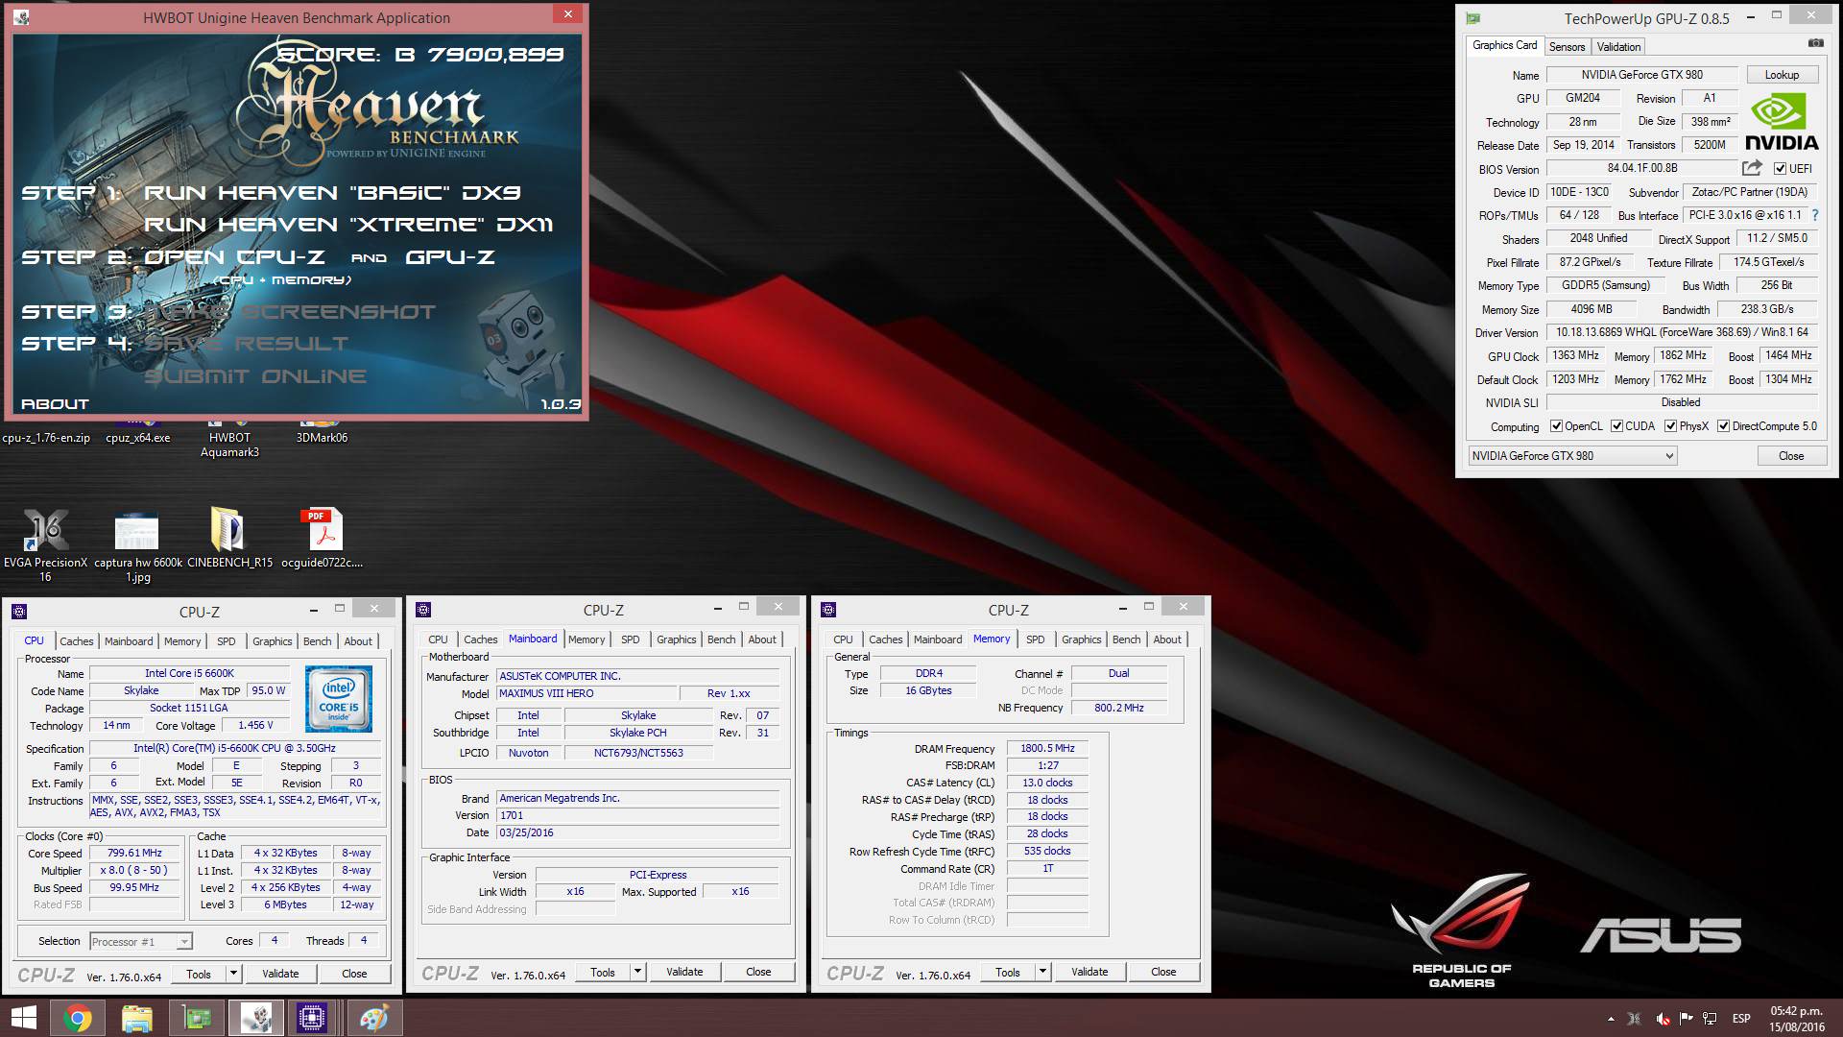Click the CPU-Z Mainboard window title icon

click(423, 610)
